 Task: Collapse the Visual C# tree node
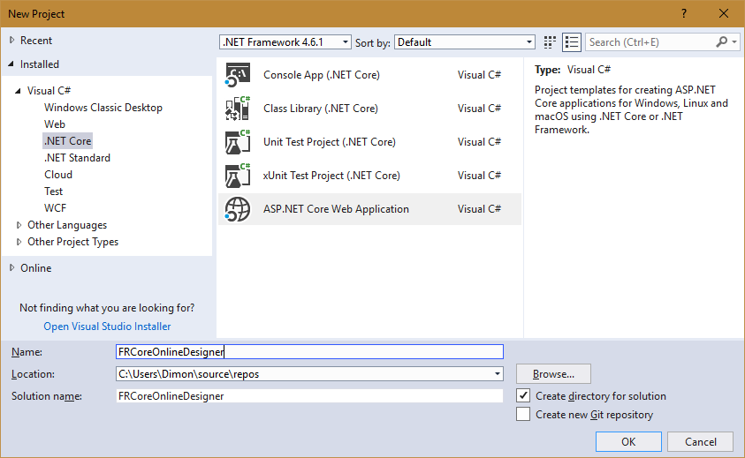(x=18, y=91)
